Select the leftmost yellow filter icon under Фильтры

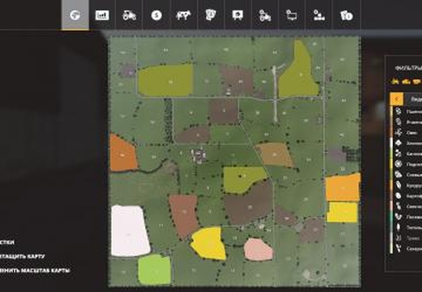tap(395, 81)
